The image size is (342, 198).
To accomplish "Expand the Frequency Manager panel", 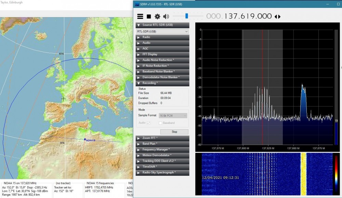I will [162, 150].
